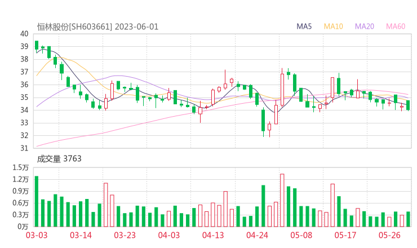The height and width of the screenshot is (248, 417).
Task: Click the 04-24 date axis label
Action: click(x=257, y=235)
